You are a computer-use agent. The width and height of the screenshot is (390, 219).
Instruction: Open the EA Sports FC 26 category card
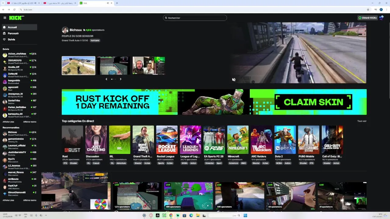(x=214, y=140)
